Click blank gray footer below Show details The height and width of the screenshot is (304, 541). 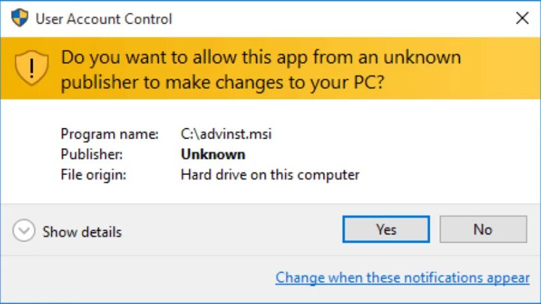(128, 275)
